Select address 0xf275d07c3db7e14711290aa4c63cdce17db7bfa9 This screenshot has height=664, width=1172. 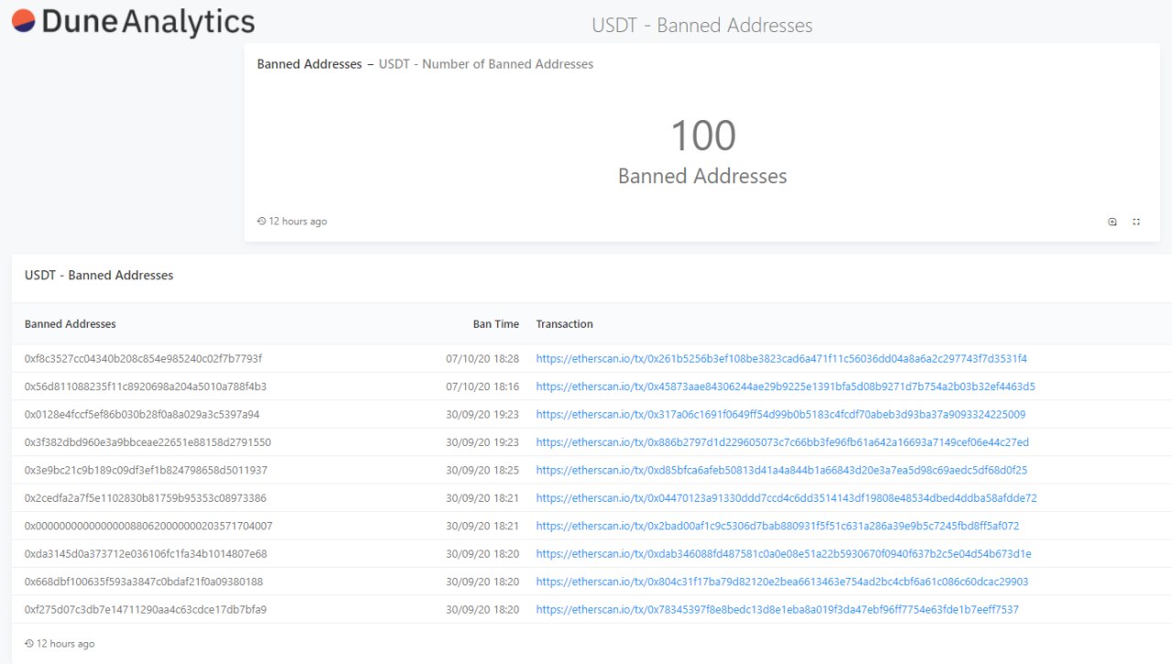pyautogui.click(x=146, y=609)
